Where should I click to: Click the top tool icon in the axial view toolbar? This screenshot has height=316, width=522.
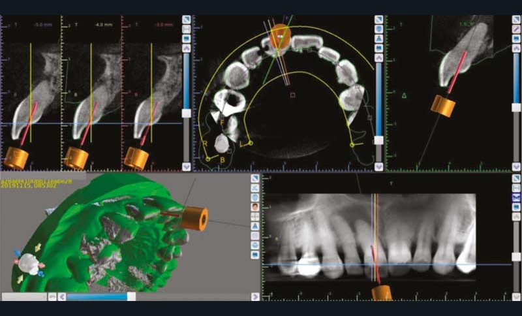pyautogui.click(x=379, y=20)
